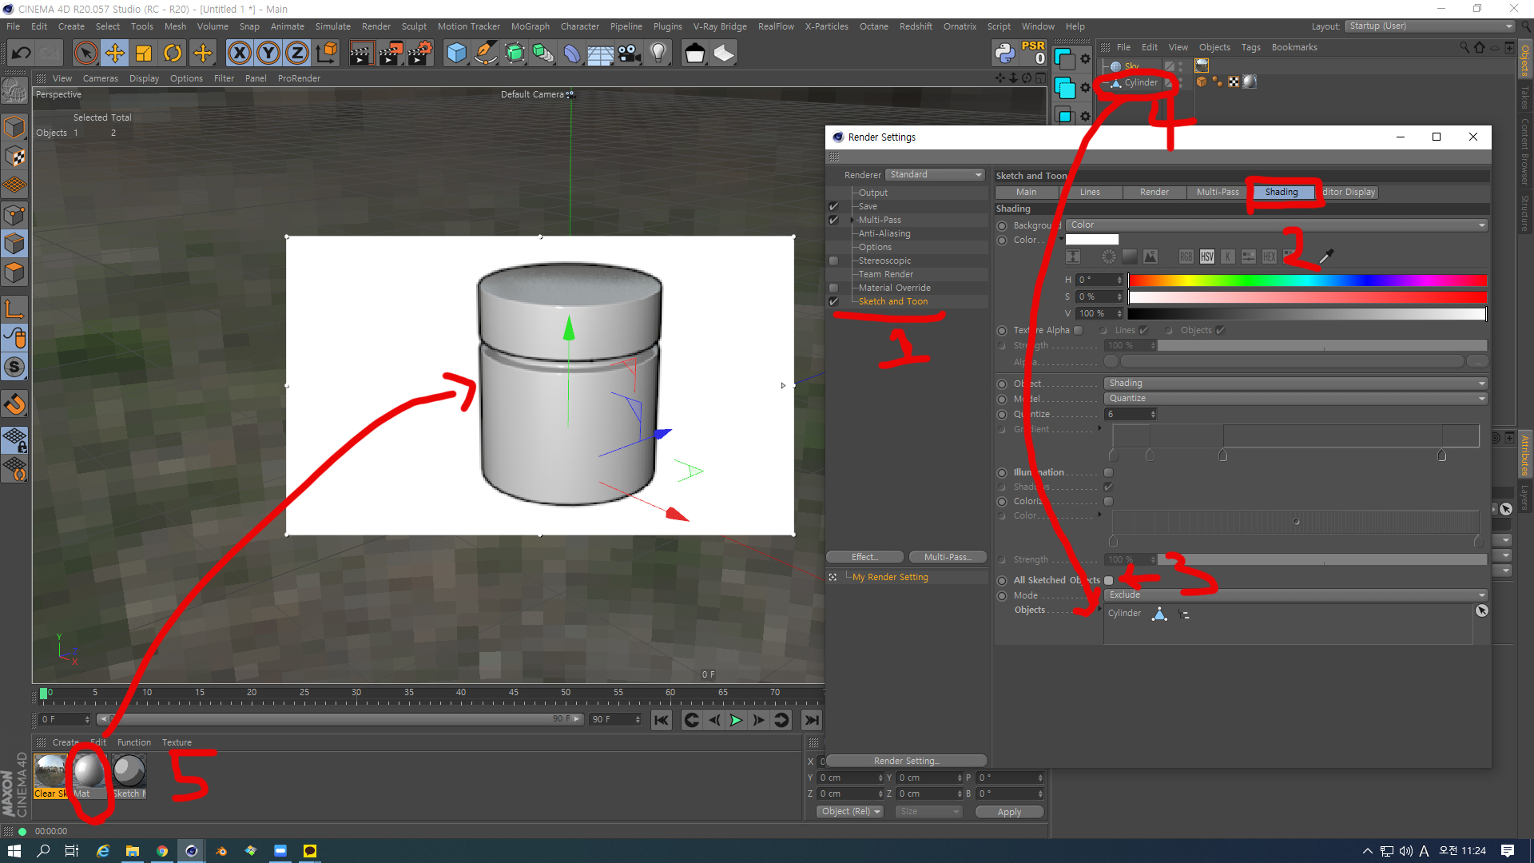Click the Effect... button
Viewport: 1534px width, 863px height.
coord(865,557)
